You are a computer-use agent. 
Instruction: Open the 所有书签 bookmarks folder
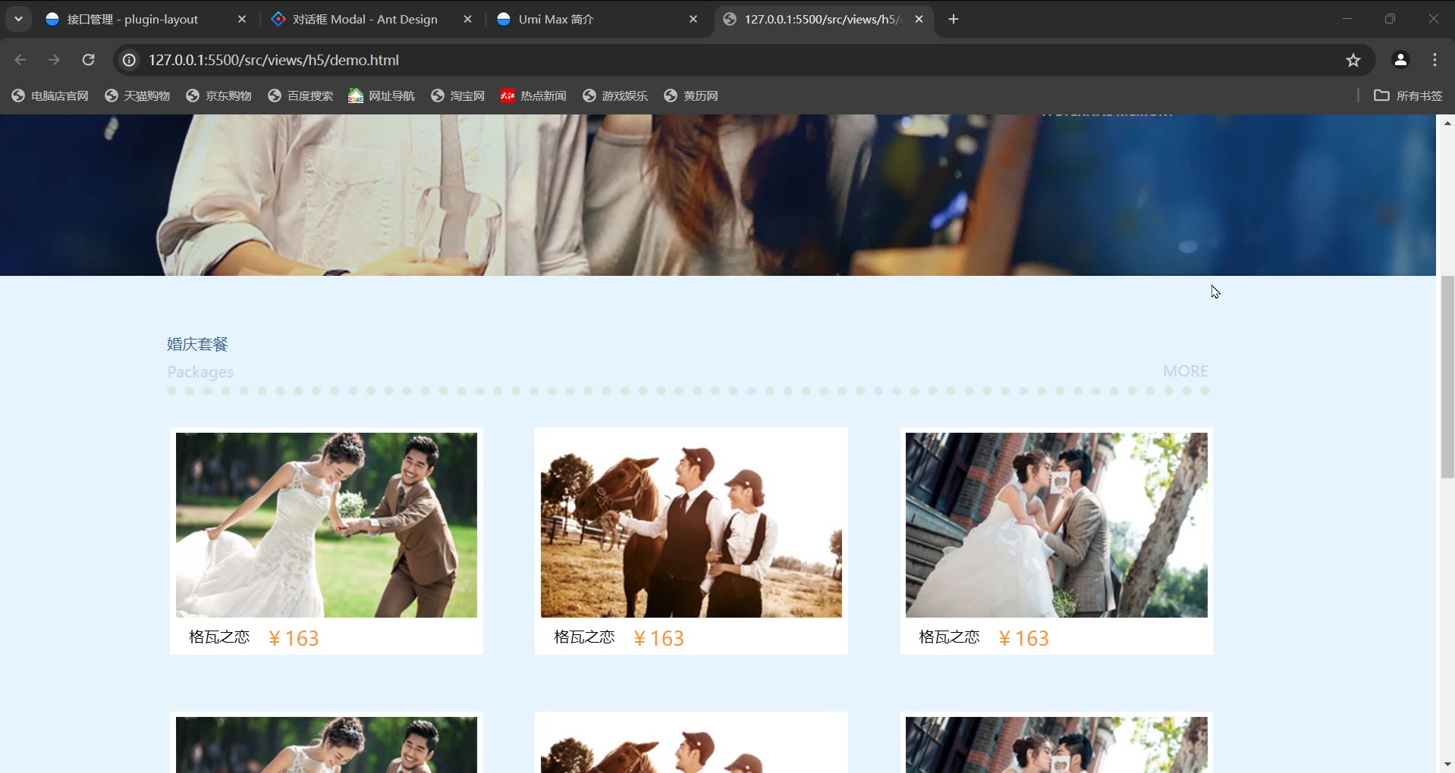(1408, 95)
